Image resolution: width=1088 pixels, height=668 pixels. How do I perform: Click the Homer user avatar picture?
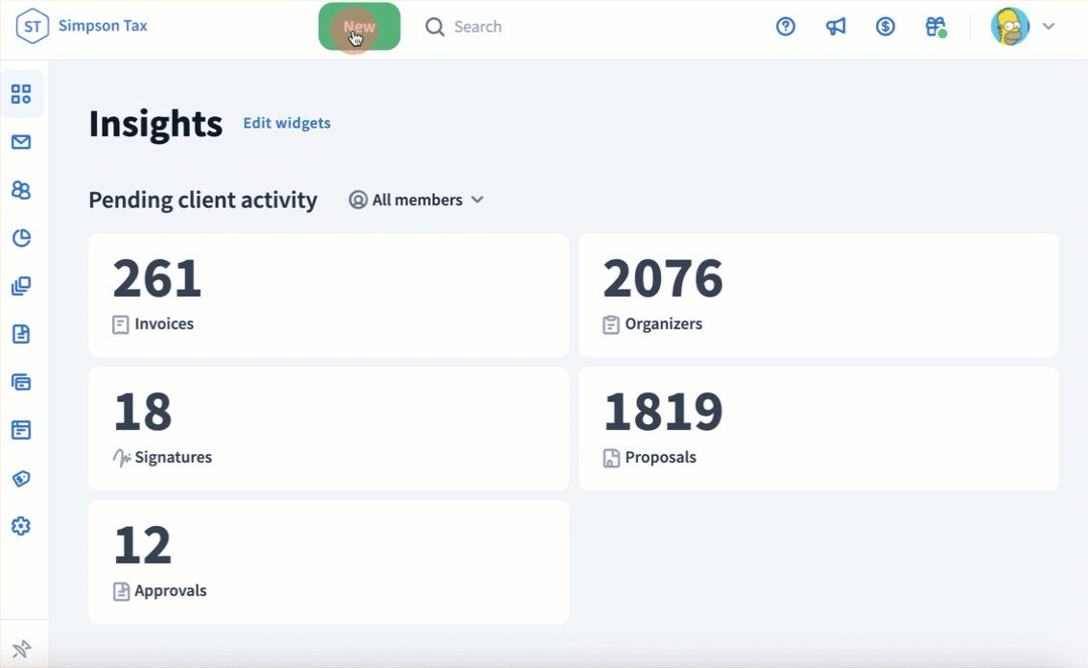[x=1010, y=27]
